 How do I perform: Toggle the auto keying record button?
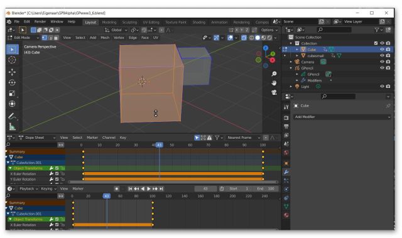click(x=116, y=189)
